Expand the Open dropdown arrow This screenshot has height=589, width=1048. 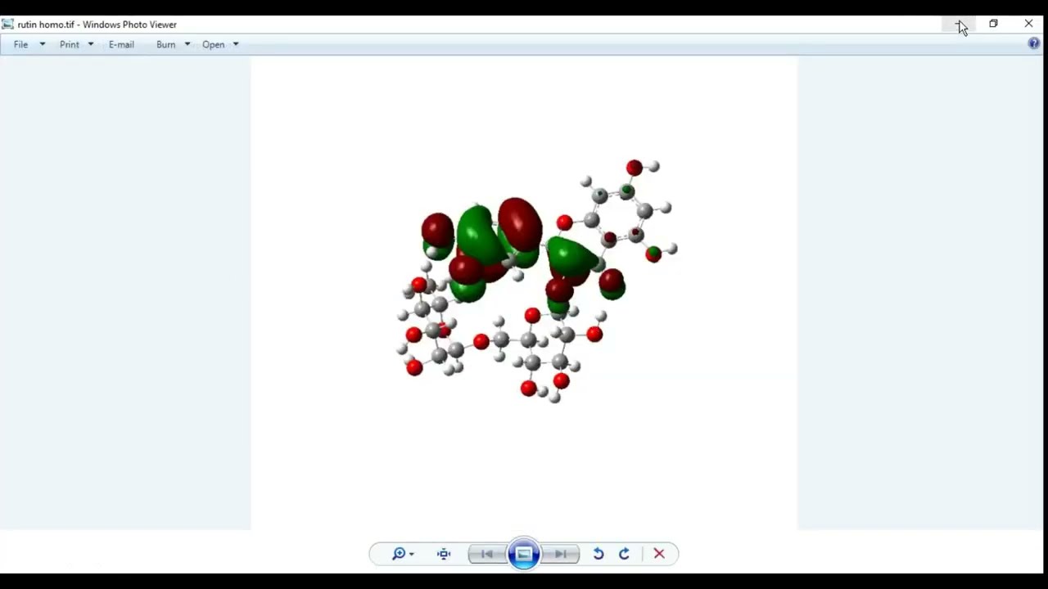tap(236, 44)
